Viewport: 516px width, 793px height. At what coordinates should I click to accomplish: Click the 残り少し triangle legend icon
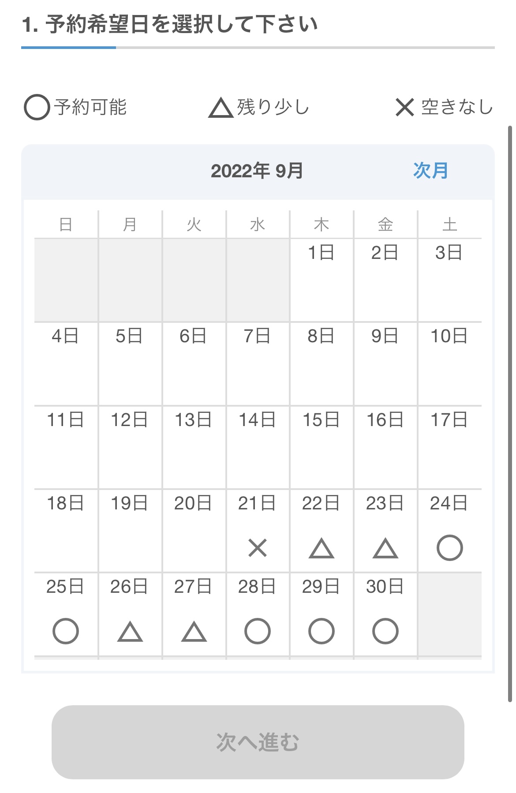(x=221, y=108)
